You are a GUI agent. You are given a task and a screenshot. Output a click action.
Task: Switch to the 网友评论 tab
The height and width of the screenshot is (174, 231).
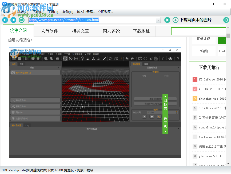[111, 31]
